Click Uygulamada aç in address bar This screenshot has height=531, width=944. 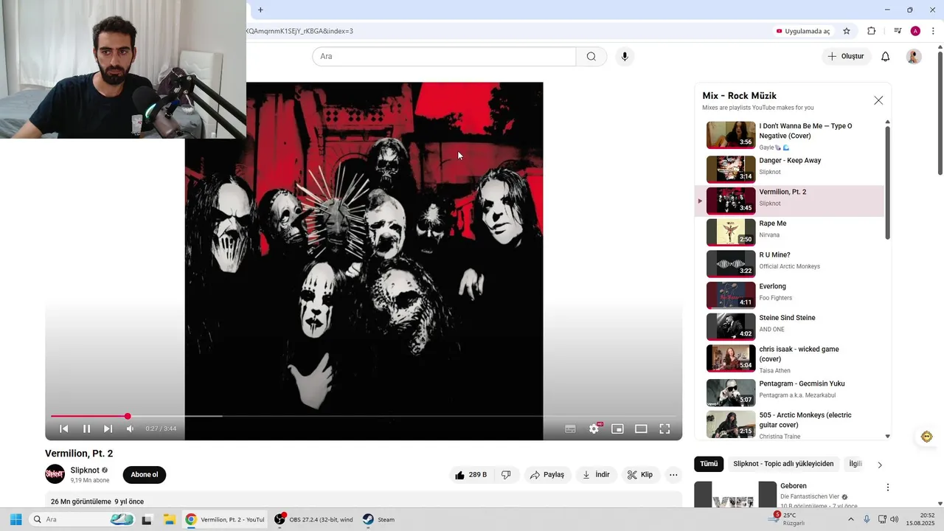[x=803, y=31]
